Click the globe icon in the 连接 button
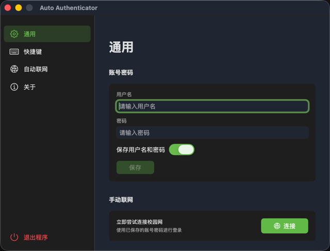The width and height of the screenshot is (330, 251). coord(277,226)
